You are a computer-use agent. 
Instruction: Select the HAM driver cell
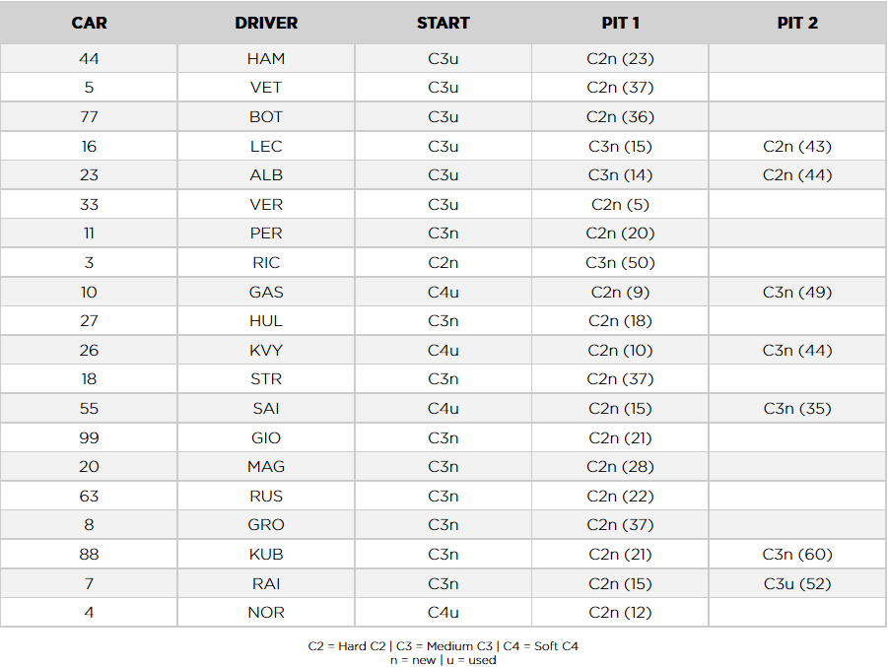[266, 58]
